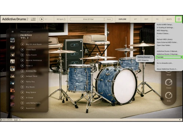Screen dimensions: 183x137
Task: Open the hamburger main menu
Action: tap(179, 19)
